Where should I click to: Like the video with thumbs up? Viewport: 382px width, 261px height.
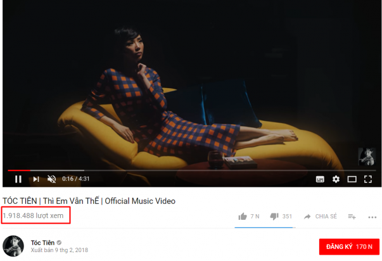point(243,216)
